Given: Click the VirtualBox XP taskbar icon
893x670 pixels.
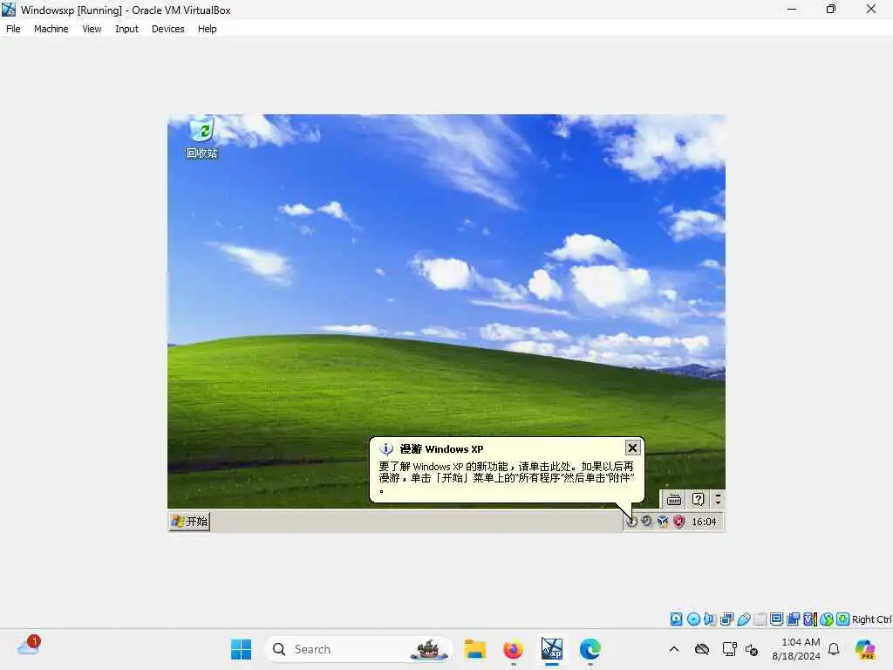Looking at the screenshot, I should [x=552, y=649].
